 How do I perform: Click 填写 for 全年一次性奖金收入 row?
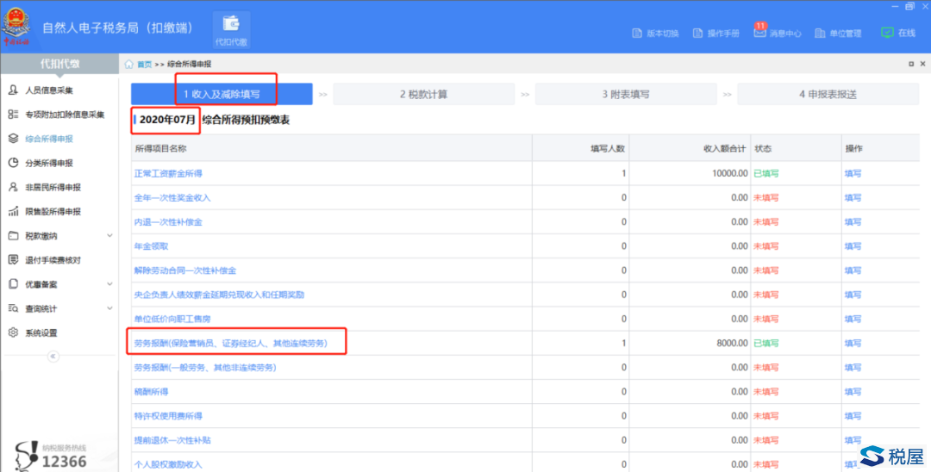853,197
